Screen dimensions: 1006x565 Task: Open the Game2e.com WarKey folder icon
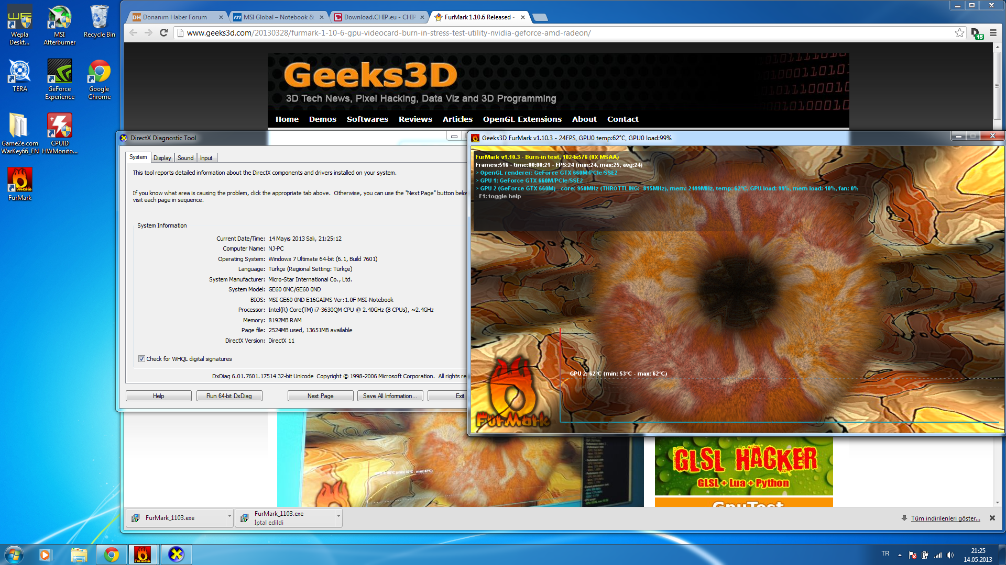point(19,133)
